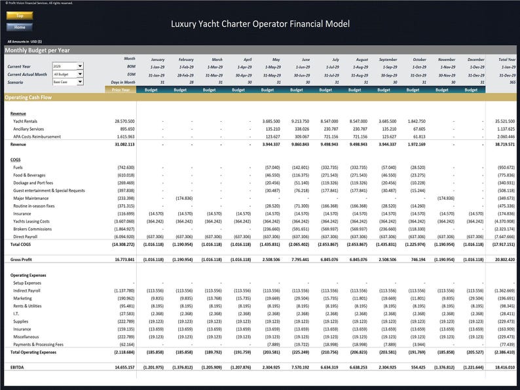Select the Routine in-season fixes label
The height and width of the screenshot is (390, 520).
coord(34,205)
